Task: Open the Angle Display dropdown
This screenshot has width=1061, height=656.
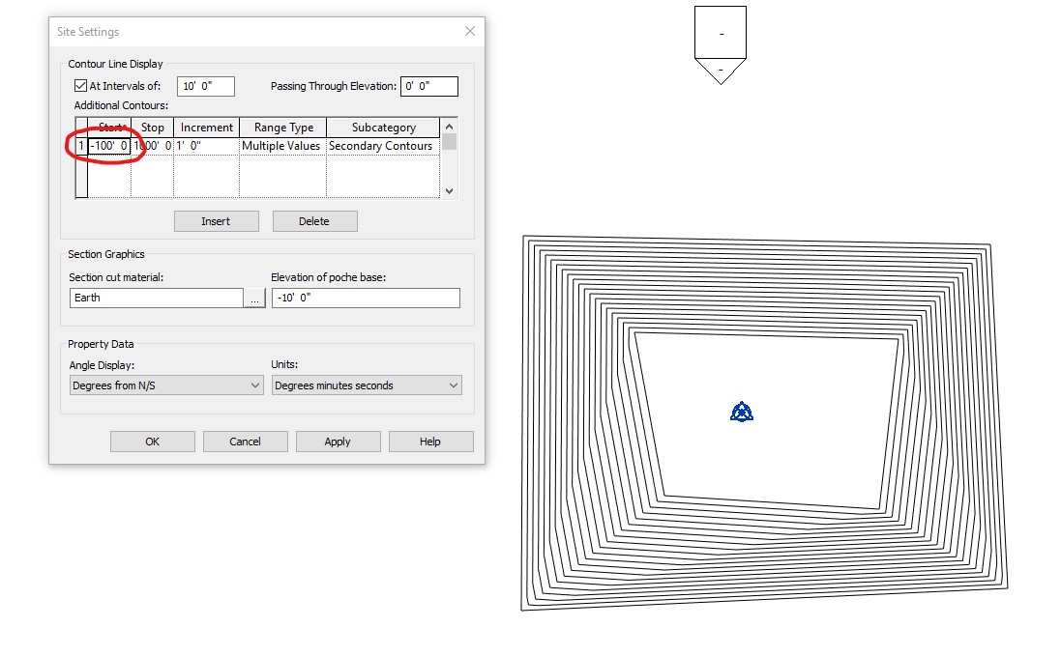Action: (x=164, y=385)
